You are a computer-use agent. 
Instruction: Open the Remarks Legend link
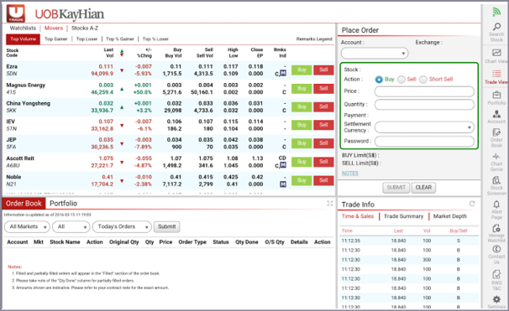coord(314,39)
